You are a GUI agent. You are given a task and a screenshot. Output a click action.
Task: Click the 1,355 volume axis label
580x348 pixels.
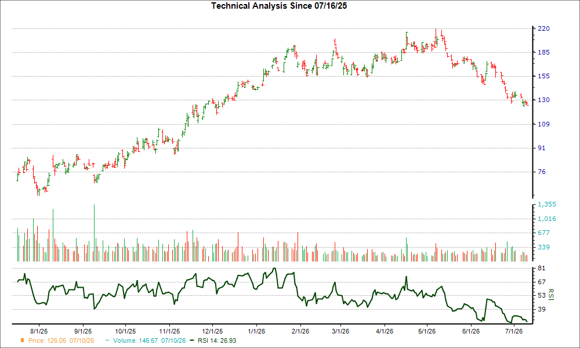[547, 205]
